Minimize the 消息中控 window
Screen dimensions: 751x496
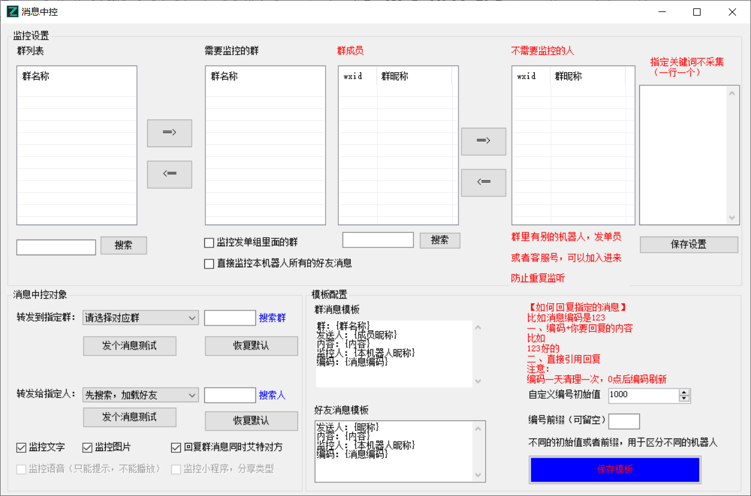(x=661, y=11)
